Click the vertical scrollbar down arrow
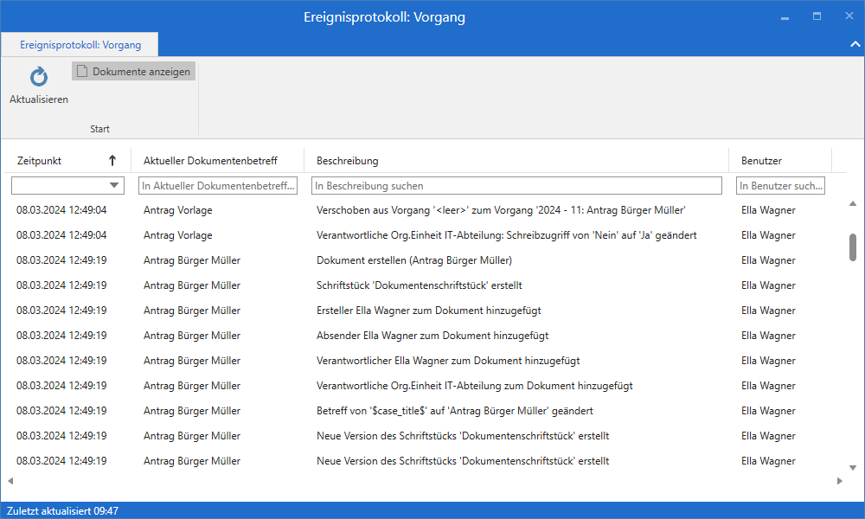This screenshot has height=519, width=865. 853,468
